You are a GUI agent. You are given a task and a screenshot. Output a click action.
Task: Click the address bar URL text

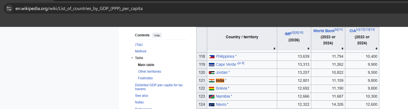click(79, 9)
